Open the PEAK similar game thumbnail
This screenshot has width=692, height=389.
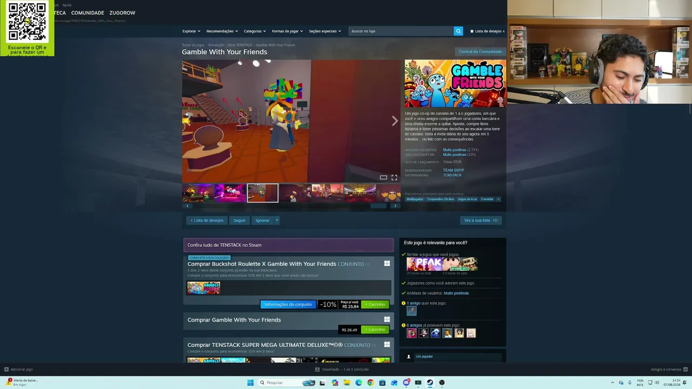point(424,264)
